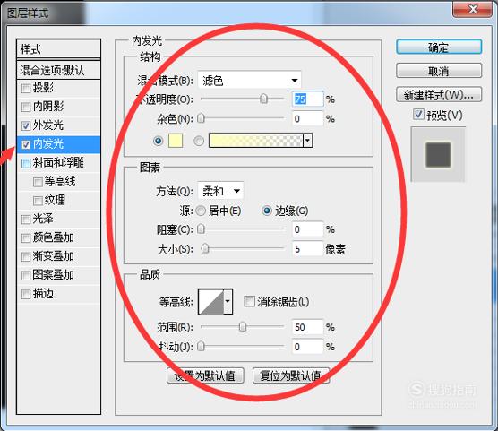Check the 消除锯齿(L) anti-alias checkbox
This screenshot has width=498, height=431.
point(249,301)
